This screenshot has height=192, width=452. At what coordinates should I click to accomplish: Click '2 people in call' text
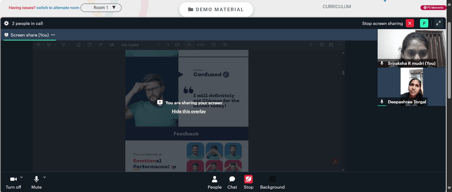[28, 23]
